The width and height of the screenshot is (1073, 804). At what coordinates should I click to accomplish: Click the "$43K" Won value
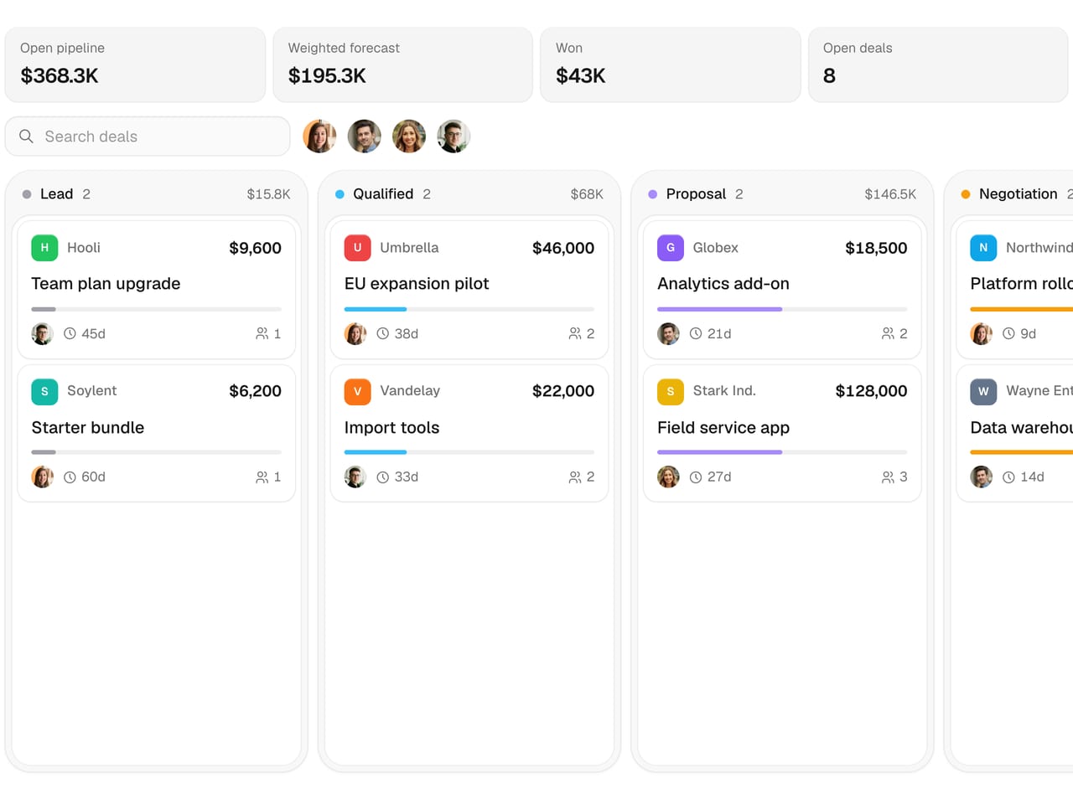click(580, 76)
